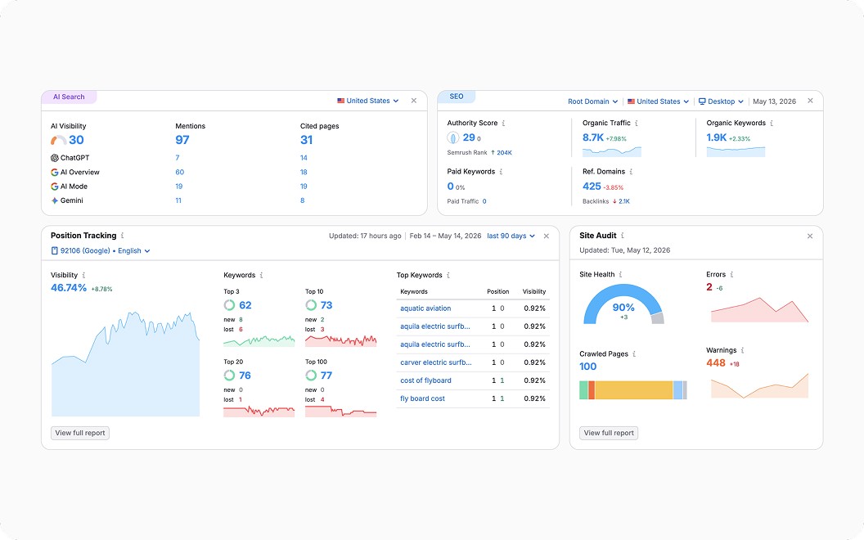Click info icon next to Ref. Domains
Screen dimensions: 864x540
coord(631,171)
